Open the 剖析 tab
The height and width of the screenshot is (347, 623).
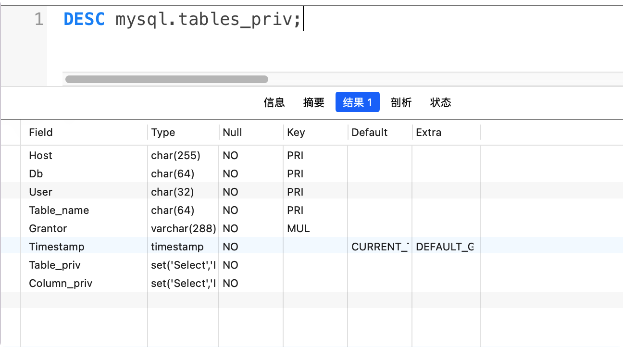click(x=401, y=102)
